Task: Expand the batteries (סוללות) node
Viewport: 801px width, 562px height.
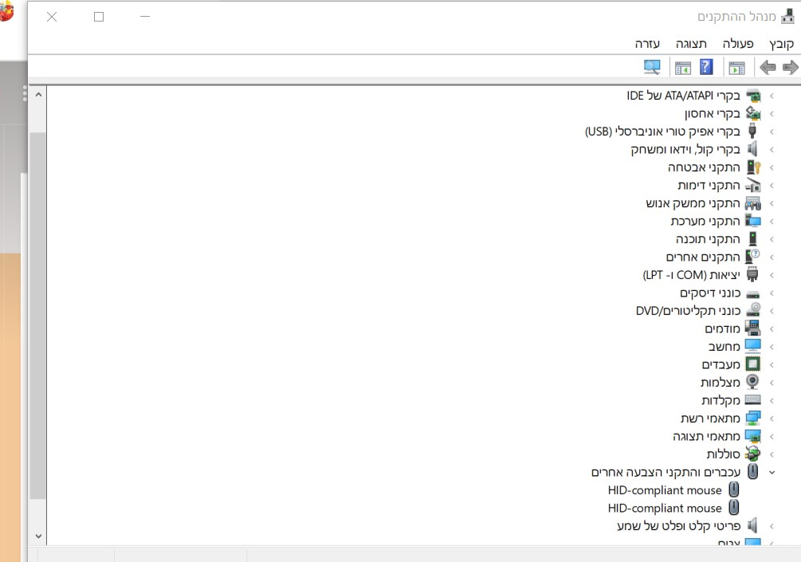Action: [x=772, y=454]
